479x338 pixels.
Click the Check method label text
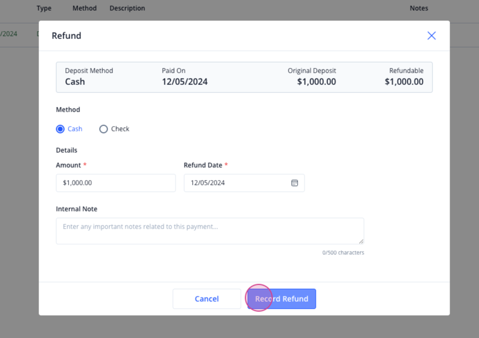point(120,129)
